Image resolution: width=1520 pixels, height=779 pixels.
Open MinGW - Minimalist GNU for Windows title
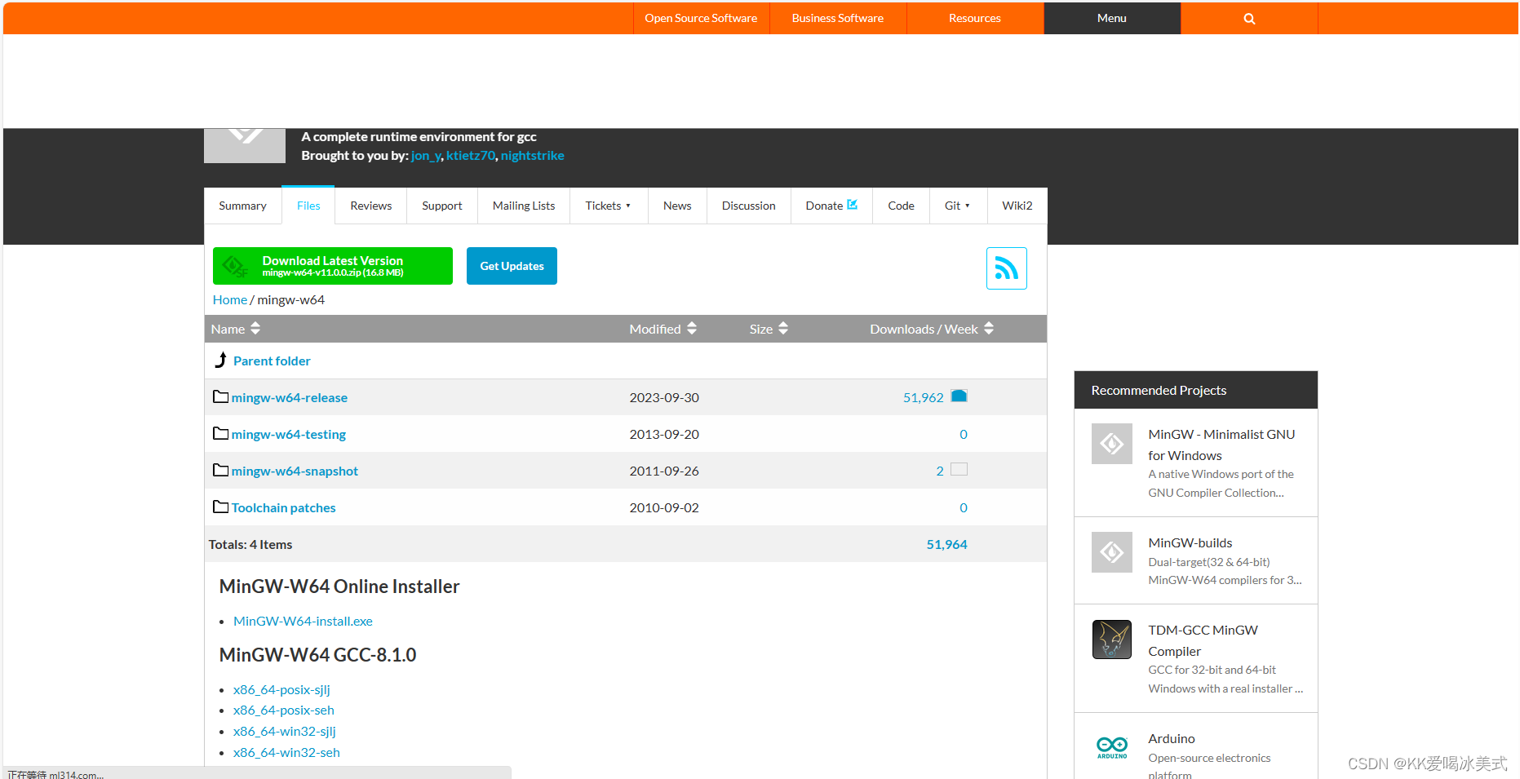pyautogui.click(x=1221, y=445)
